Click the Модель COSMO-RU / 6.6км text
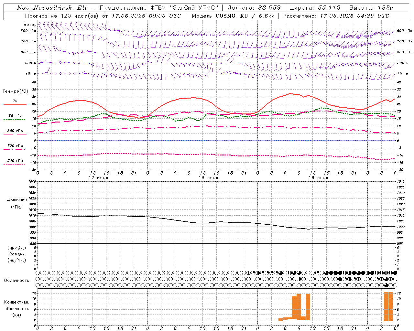The height and width of the screenshot is (331, 414). [x=234, y=16]
